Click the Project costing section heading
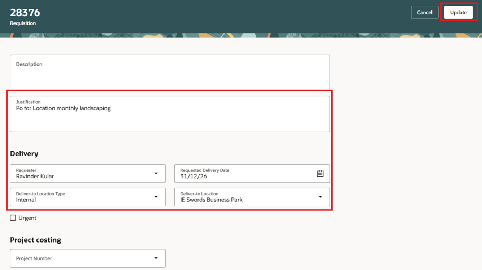This screenshot has height=270, width=482. point(35,240)
